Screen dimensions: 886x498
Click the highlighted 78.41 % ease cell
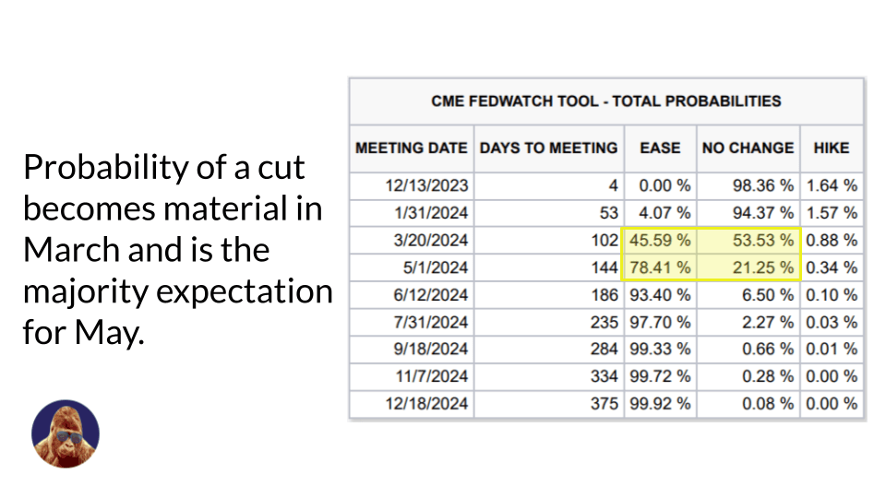click(x=659, y=268)
